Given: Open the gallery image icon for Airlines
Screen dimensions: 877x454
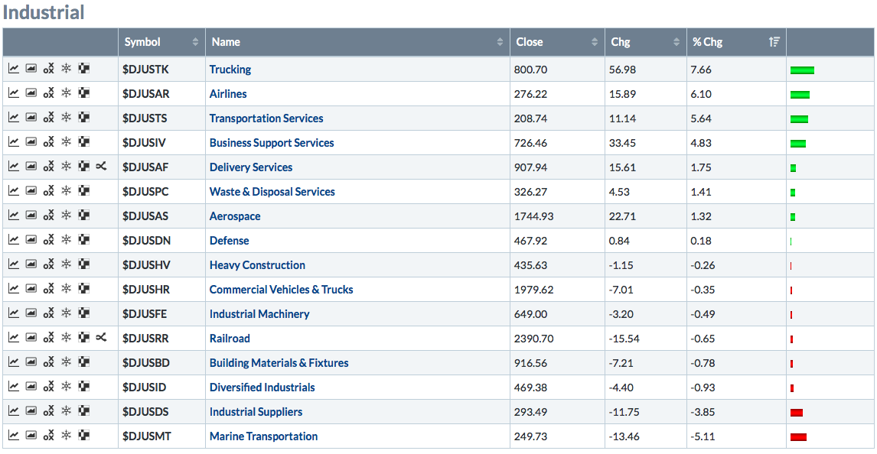Looking at the screenshot, I should click(x=31, y=93).
